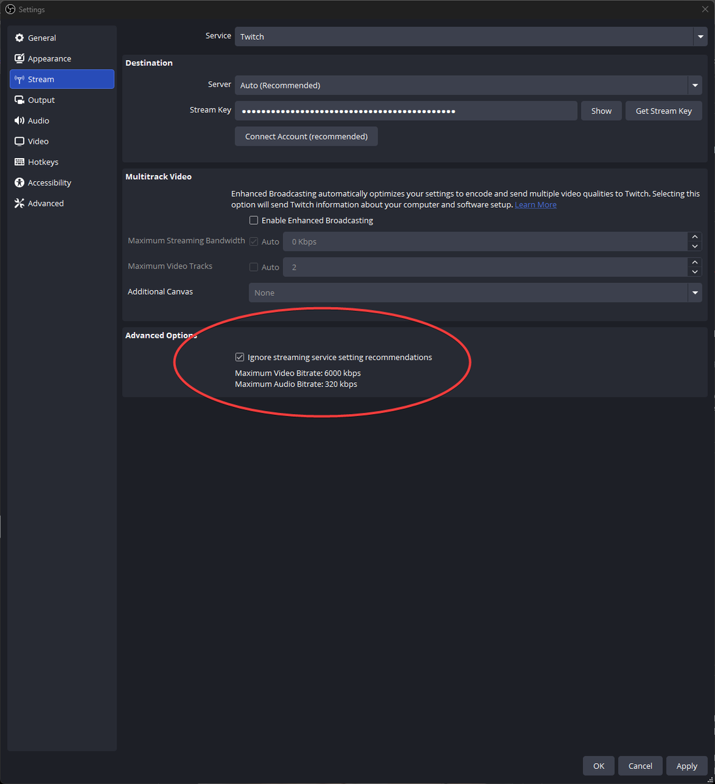Open Advanced settings label
Screen dimensions: 715x784
(x=46, y=203)
